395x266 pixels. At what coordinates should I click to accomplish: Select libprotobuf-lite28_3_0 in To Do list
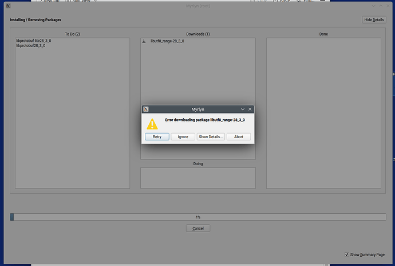(34, 41)
